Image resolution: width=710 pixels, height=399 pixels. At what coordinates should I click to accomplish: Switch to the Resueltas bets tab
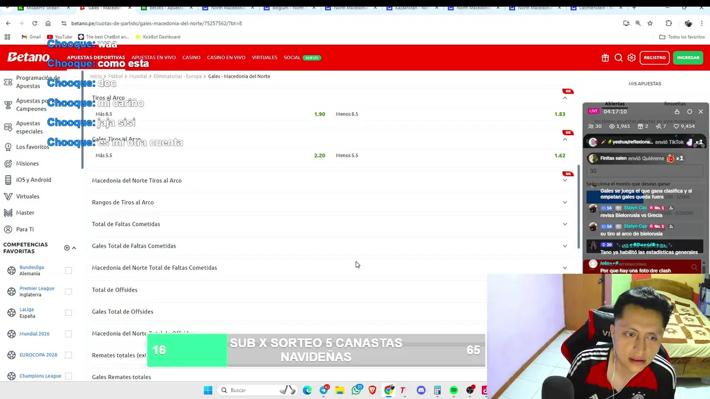[674, 104]
